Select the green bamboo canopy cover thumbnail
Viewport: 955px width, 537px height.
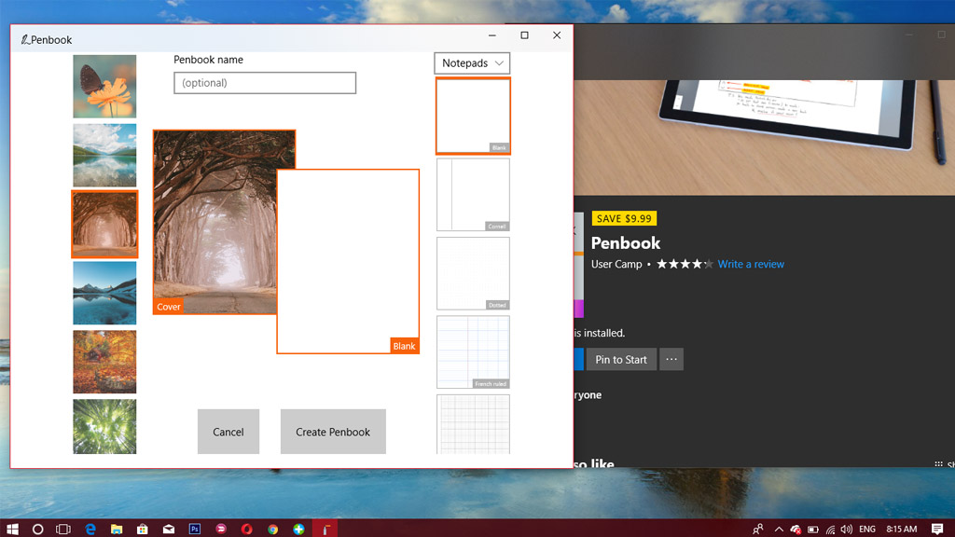104,426
